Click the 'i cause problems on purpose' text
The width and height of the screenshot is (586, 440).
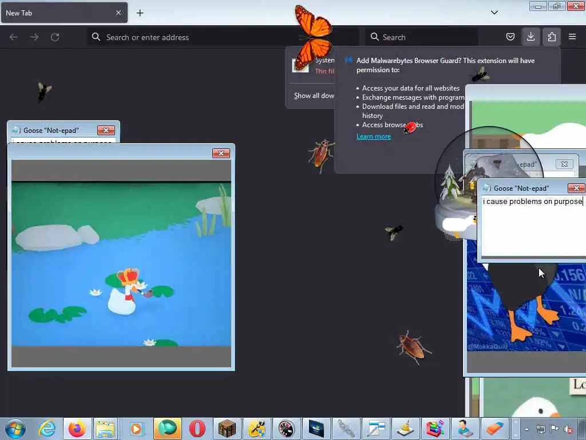click(533, 202)
